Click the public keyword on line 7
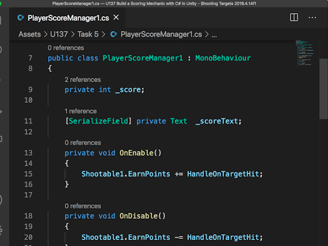The image size is (328, 246). click(x=60, y=58)
